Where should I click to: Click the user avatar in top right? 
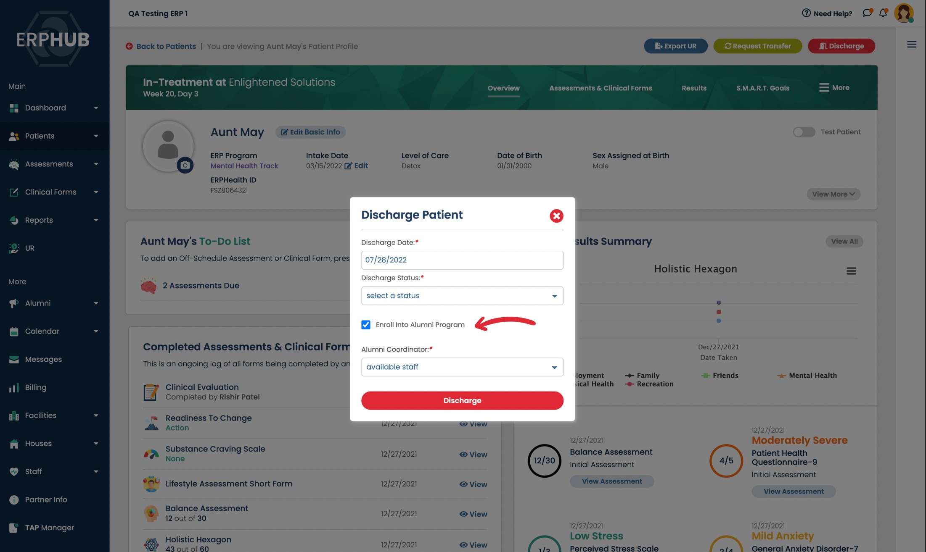click(x=904, y=13)
